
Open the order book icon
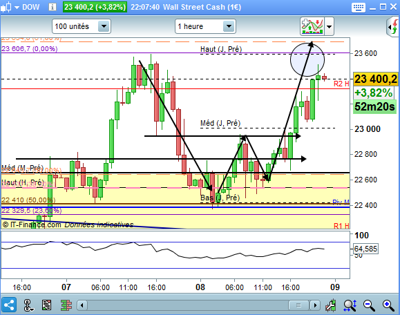[x=66, y=305]
